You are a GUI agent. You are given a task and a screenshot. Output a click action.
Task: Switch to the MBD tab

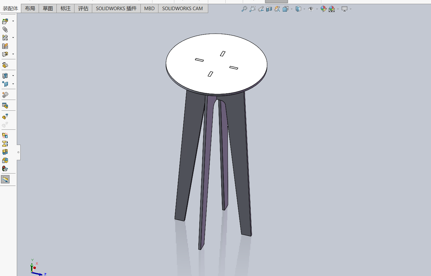[x=149, y=9]
